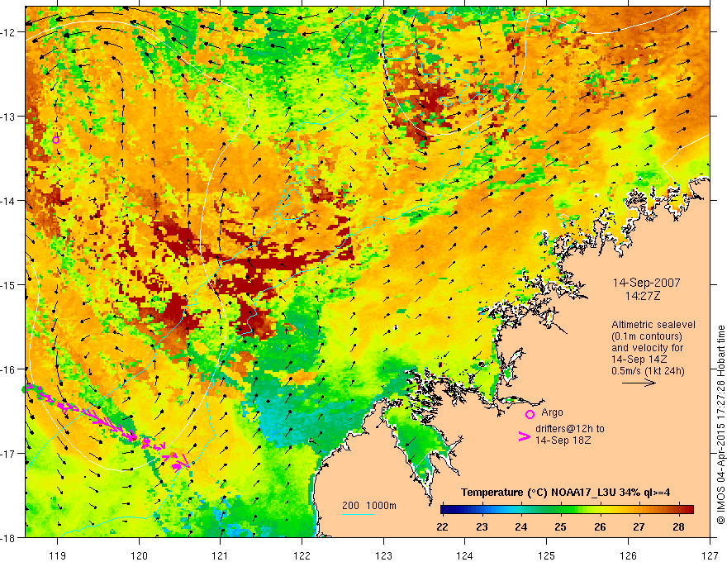The width and height of the screenshot is (727, 562).
Task: Click the 124 longitude axis label
Action: click(x=465, y=555)
